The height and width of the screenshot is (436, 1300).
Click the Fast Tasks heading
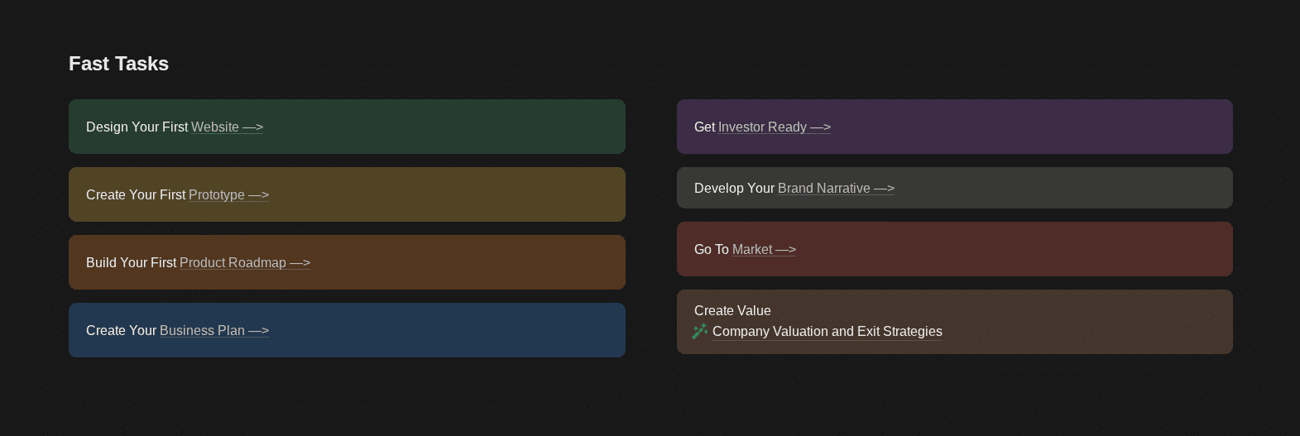click(118, 64)
